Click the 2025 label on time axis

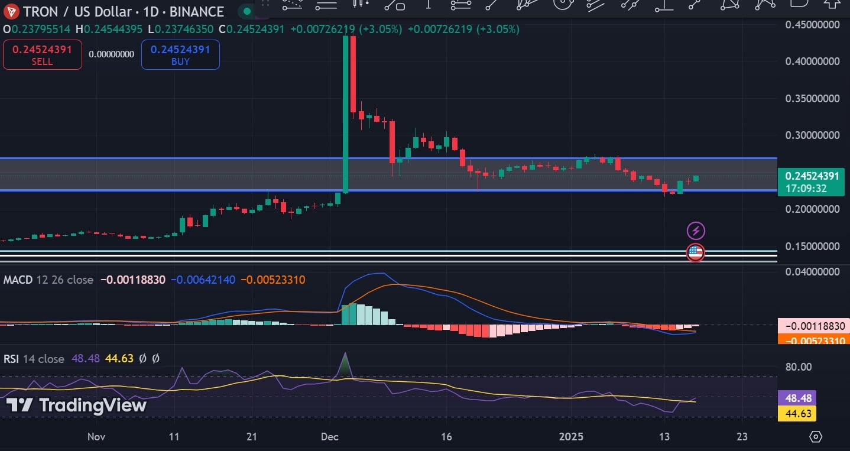571,437
